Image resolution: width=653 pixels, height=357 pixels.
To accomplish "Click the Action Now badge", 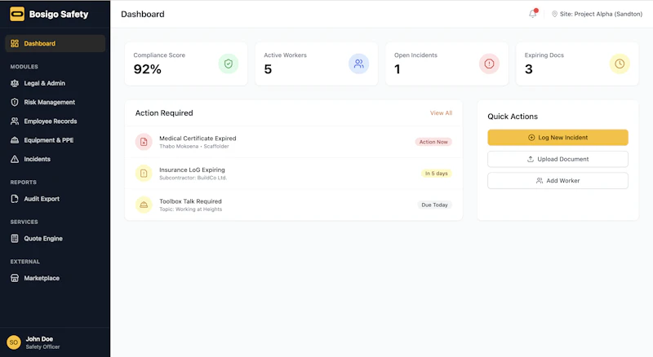I will (x=433, y=142).
